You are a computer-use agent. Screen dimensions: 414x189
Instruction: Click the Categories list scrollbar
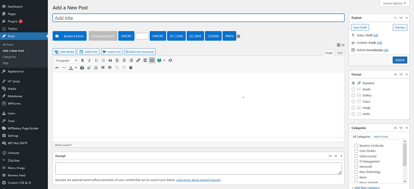pyautogui.click(x=404, y=153)
